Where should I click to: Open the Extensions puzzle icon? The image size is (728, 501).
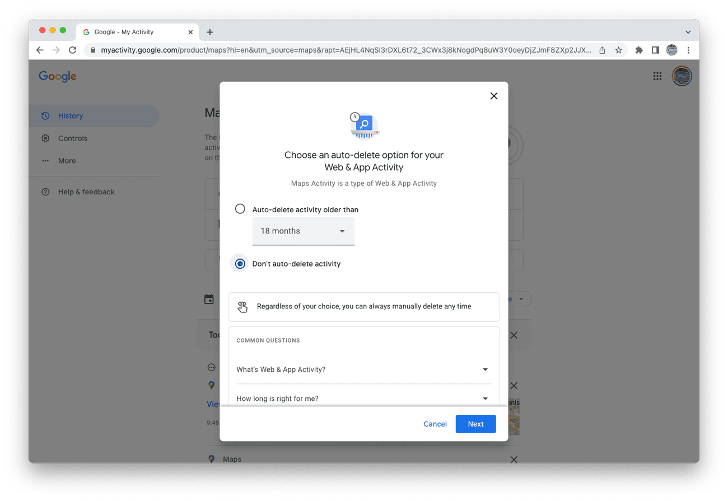(639, 50)
